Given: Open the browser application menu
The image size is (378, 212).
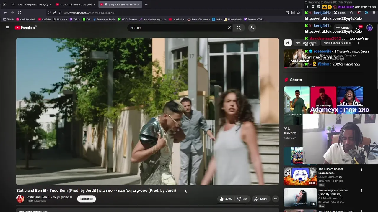Looking at the screenshot, I should click(374, 13).
